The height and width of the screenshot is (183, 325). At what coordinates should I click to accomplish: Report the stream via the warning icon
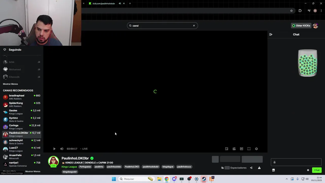pos(259,168)
